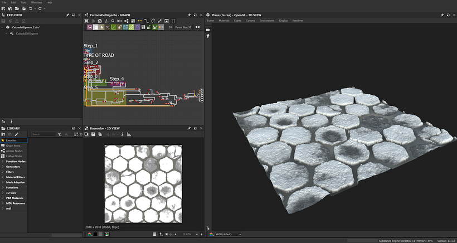
Task: Select Favorites in the Library panel
Action: pyautogui.click(x=14, y=140)
